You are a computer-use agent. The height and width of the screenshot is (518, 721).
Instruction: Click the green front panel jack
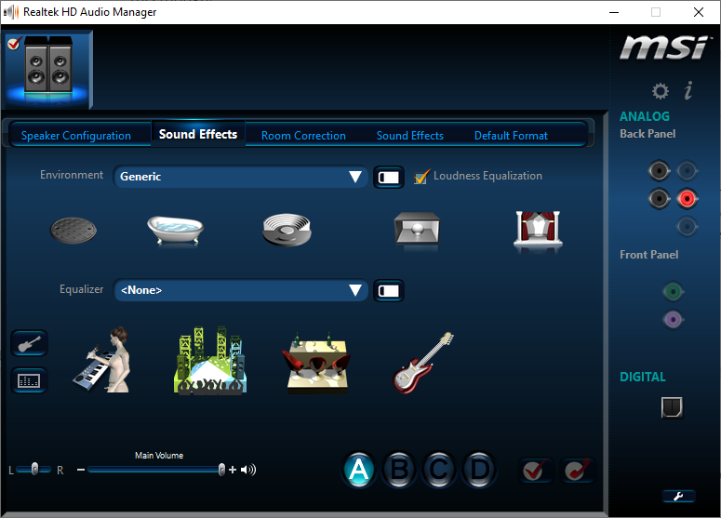[x=674, y=291]
